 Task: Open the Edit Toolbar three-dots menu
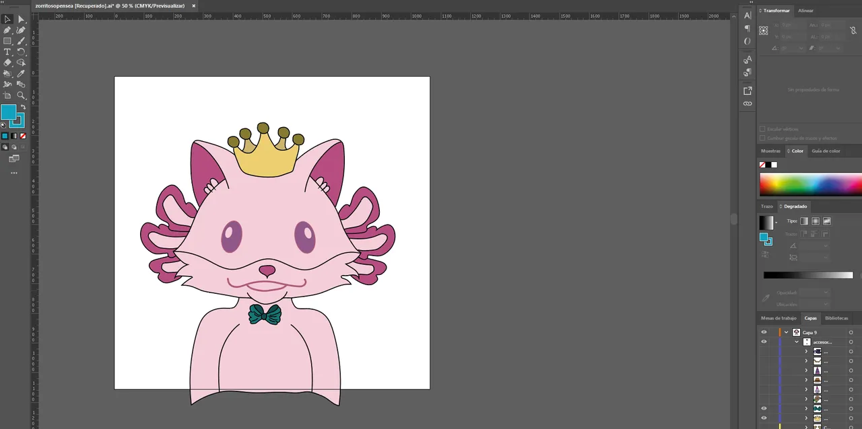point(13,173)
